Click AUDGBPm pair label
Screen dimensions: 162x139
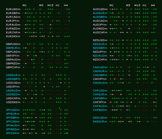click(x=100, y=17)
